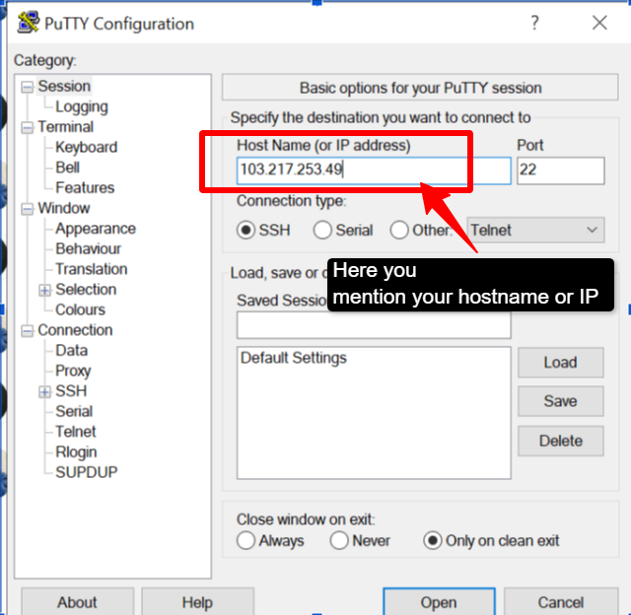
Task: Open the Selection category
Action: 86,289
